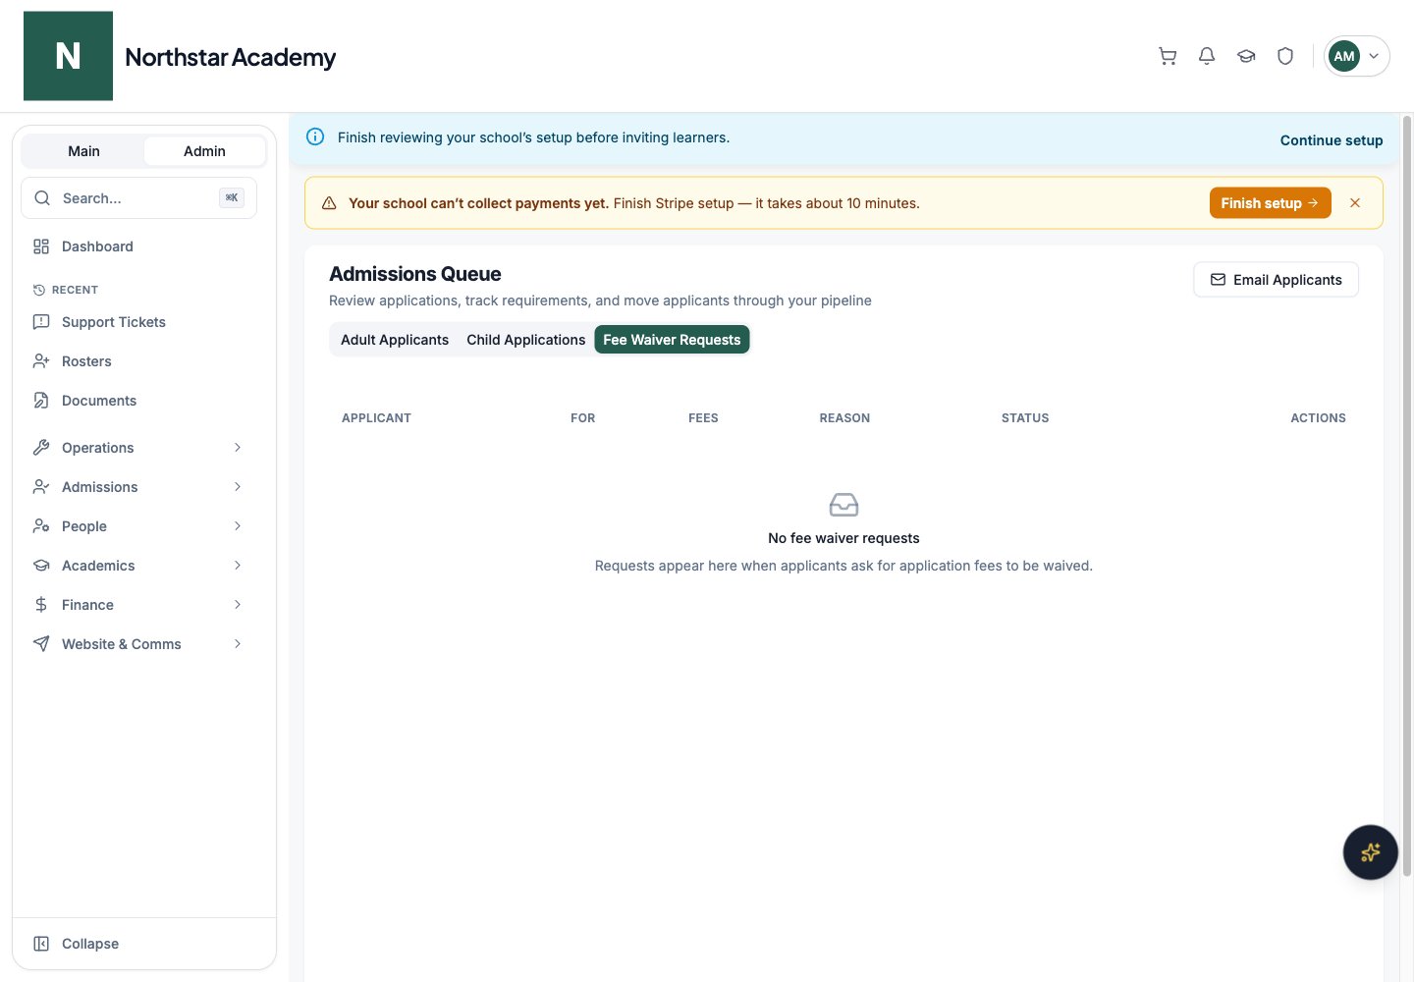Image resolution: width=1414 pixels, height=982 pixels.
Task: Expand the People section chevron
Action: click(x=238, y=526)
